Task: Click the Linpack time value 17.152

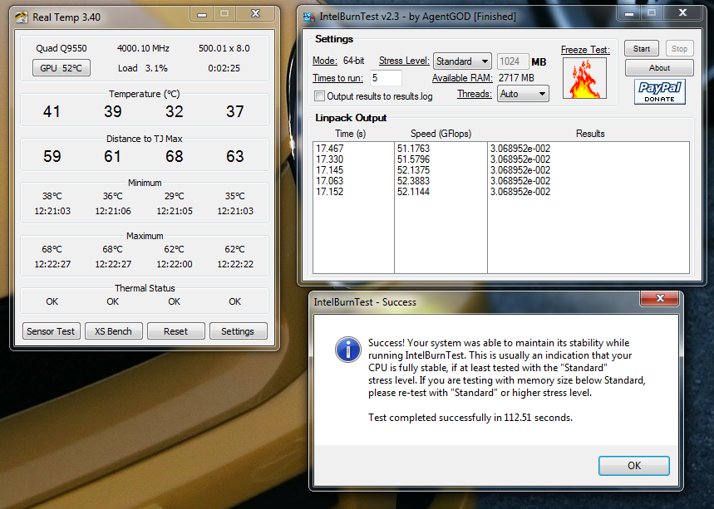Action: [x=330, y=192]
